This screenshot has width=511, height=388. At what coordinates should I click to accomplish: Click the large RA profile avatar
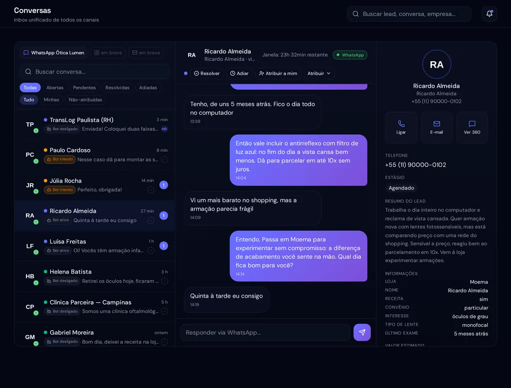pos(436,64)
